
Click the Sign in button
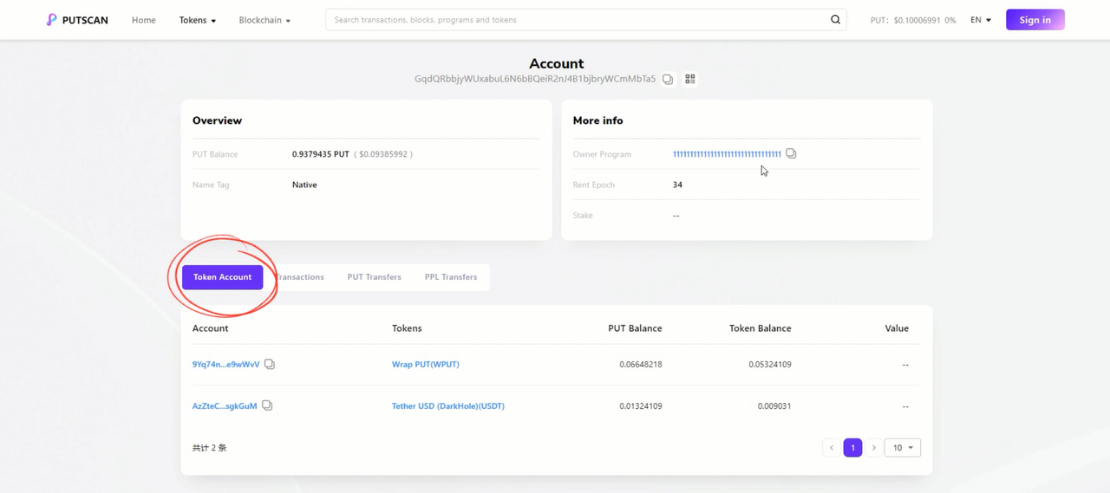click(1035, 20)
